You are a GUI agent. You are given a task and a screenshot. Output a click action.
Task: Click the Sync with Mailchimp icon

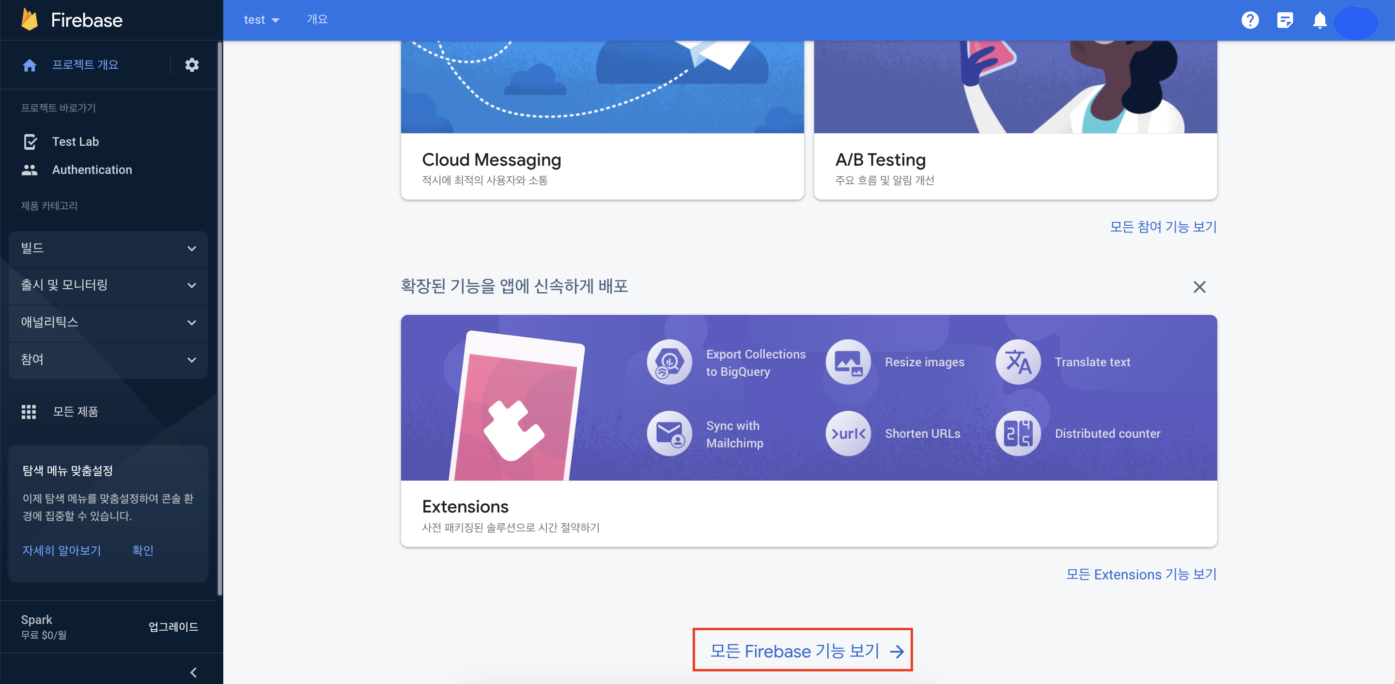pyautogui.click(x=669, y=434)
